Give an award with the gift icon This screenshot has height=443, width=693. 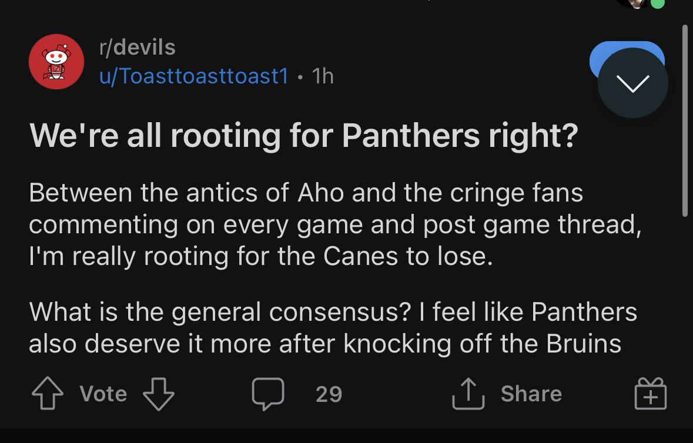click(x=651, y=394)
